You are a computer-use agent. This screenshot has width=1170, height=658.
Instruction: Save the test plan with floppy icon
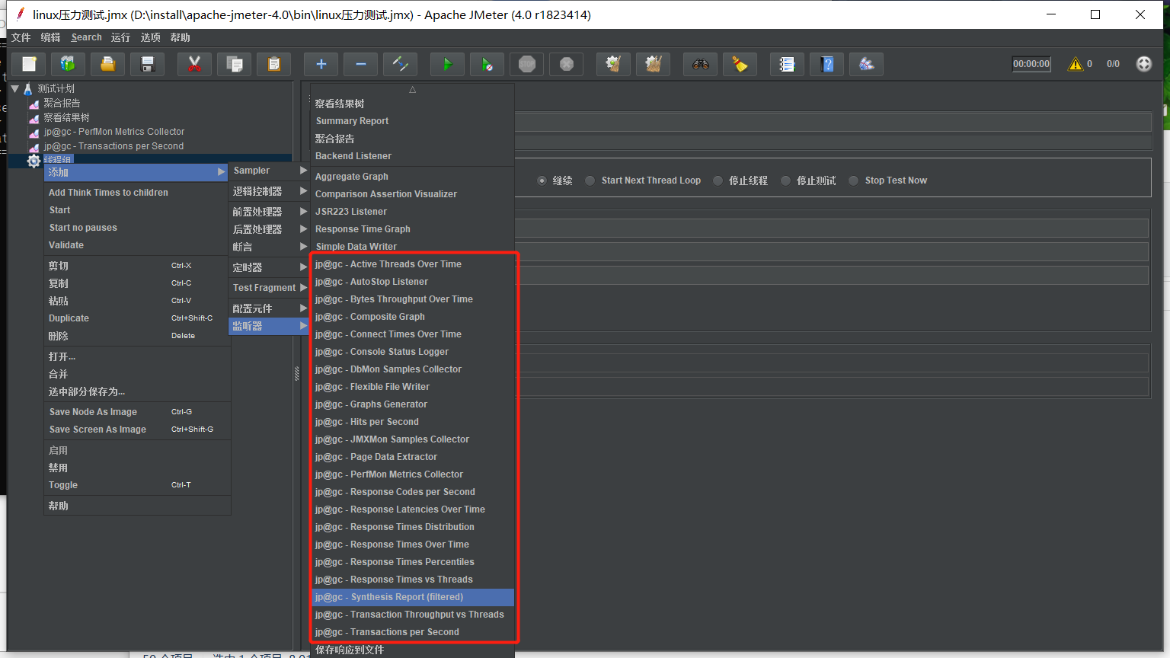tap(148, 65)
